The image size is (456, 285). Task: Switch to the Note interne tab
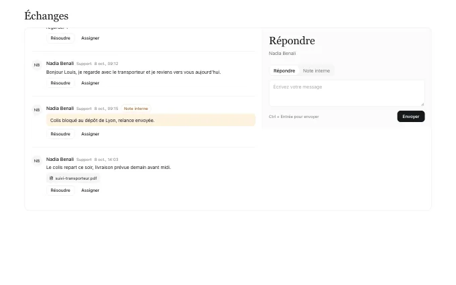(x=317, y=70)
